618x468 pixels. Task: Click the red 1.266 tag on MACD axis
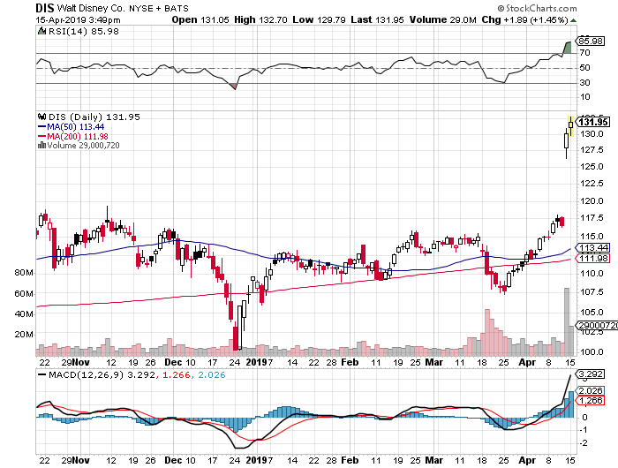[590, 401]
